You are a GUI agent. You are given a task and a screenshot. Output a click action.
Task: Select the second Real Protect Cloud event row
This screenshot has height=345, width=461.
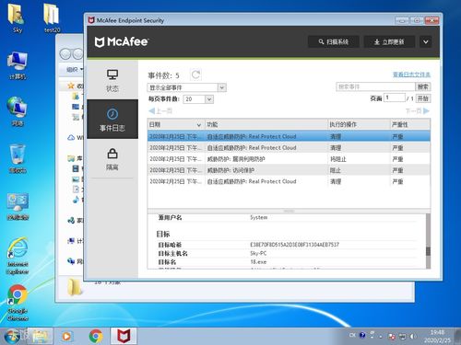click(289, 148)
